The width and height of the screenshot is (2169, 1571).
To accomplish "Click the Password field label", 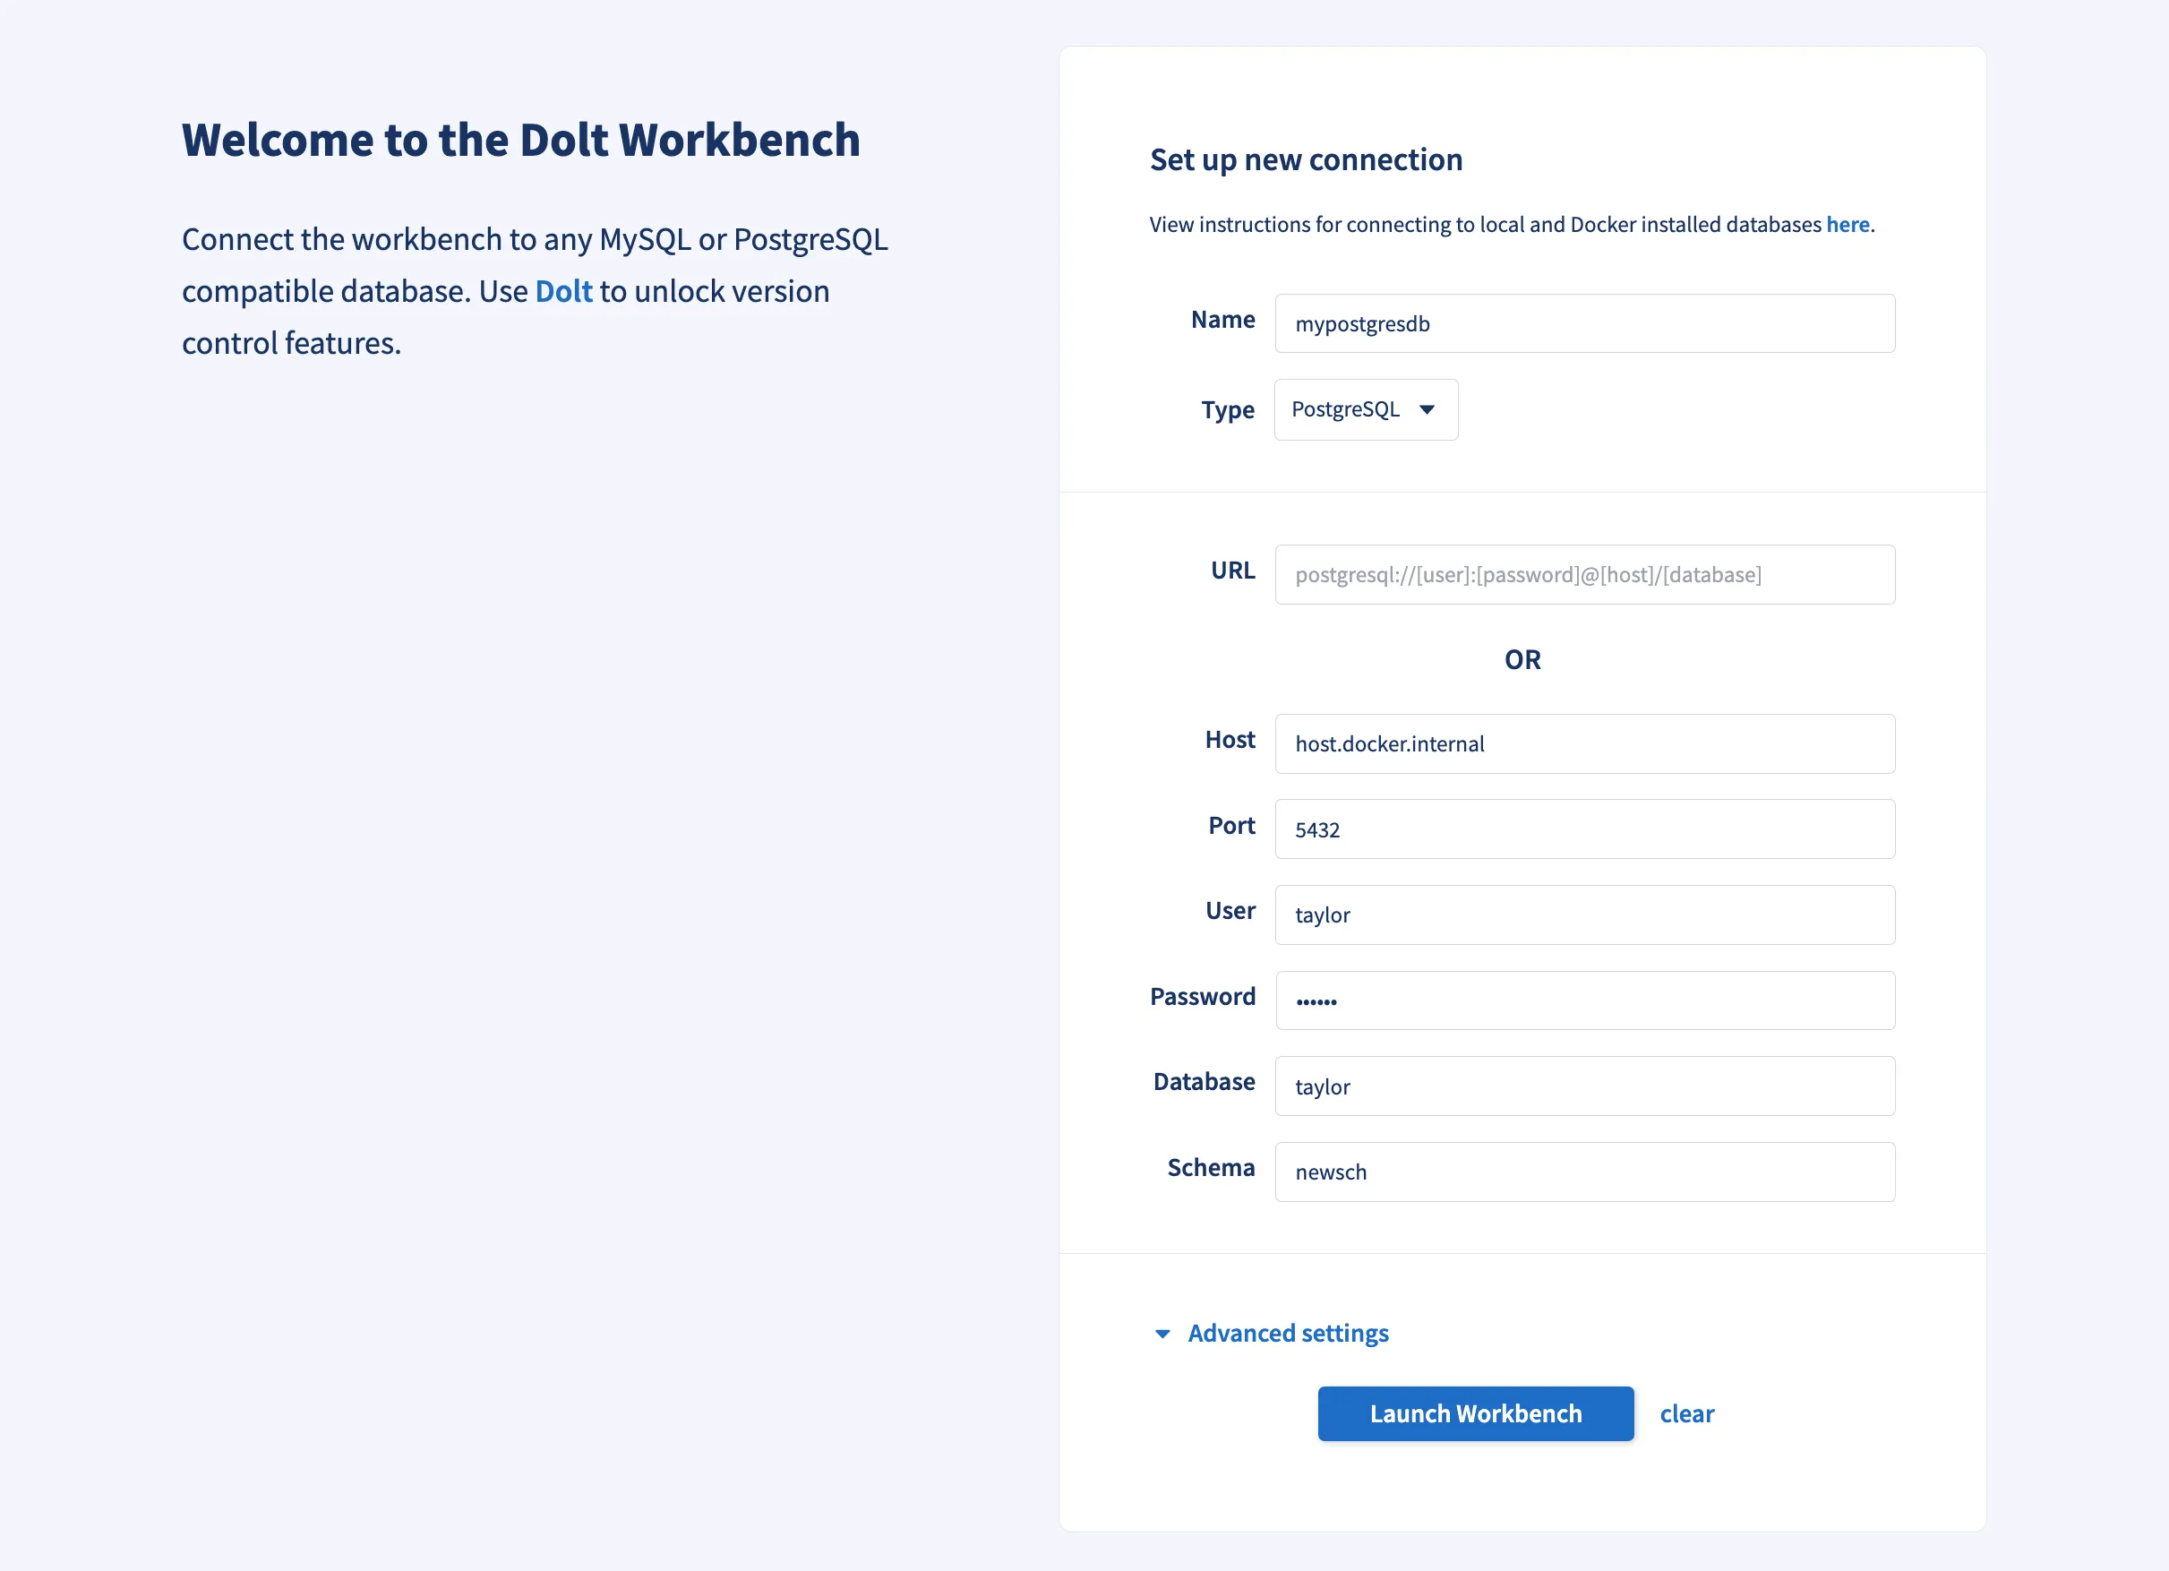I will coord(1202,997).
